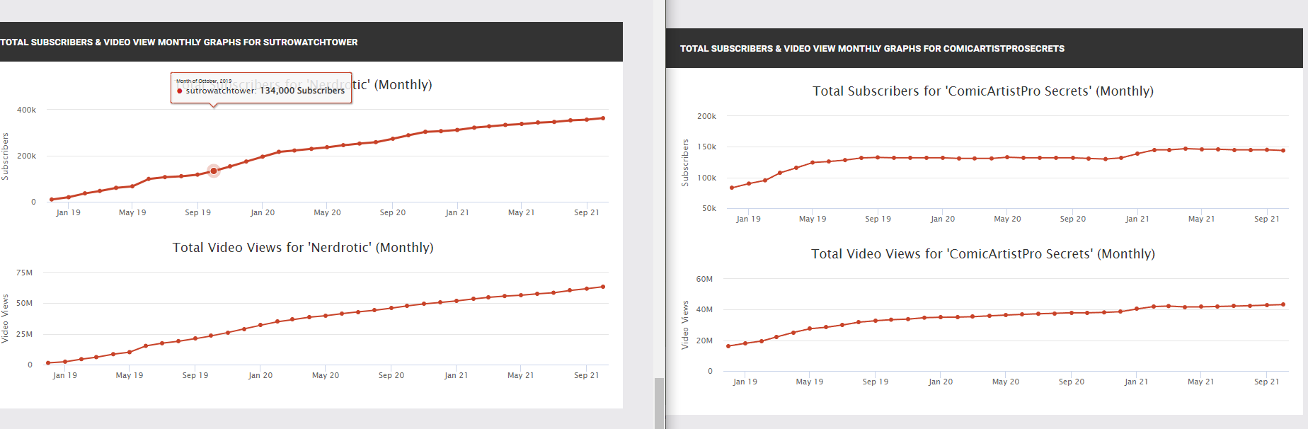Viewport: 1308px width, 429px height.
Task: Click the '150k' label on ComicArtistPro subscribers axis
Action: [x=707, y=147]
